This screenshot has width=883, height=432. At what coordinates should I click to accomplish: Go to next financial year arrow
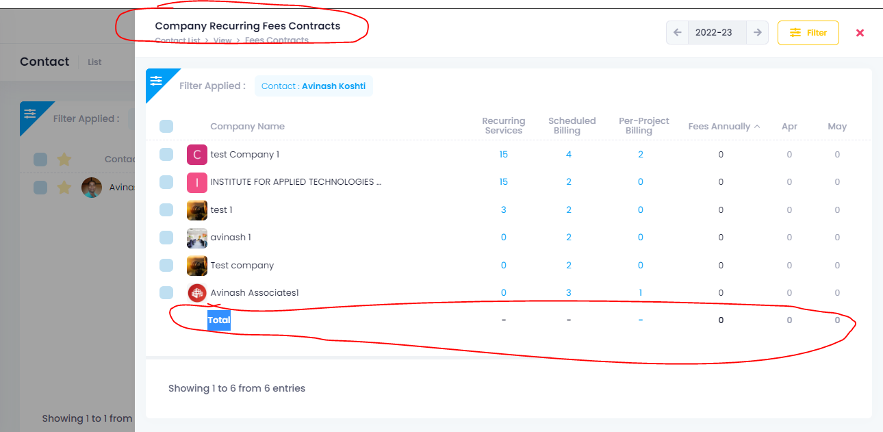tap(757, 32)
